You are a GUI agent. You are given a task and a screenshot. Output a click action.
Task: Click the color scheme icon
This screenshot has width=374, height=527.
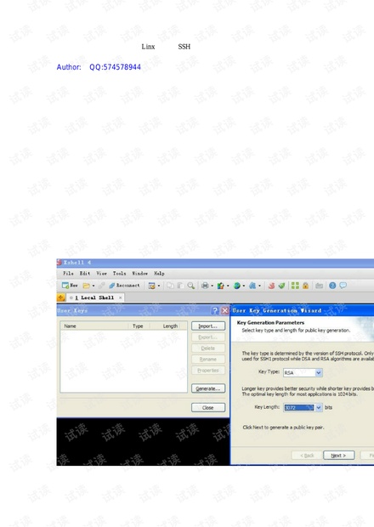point(220,286)
